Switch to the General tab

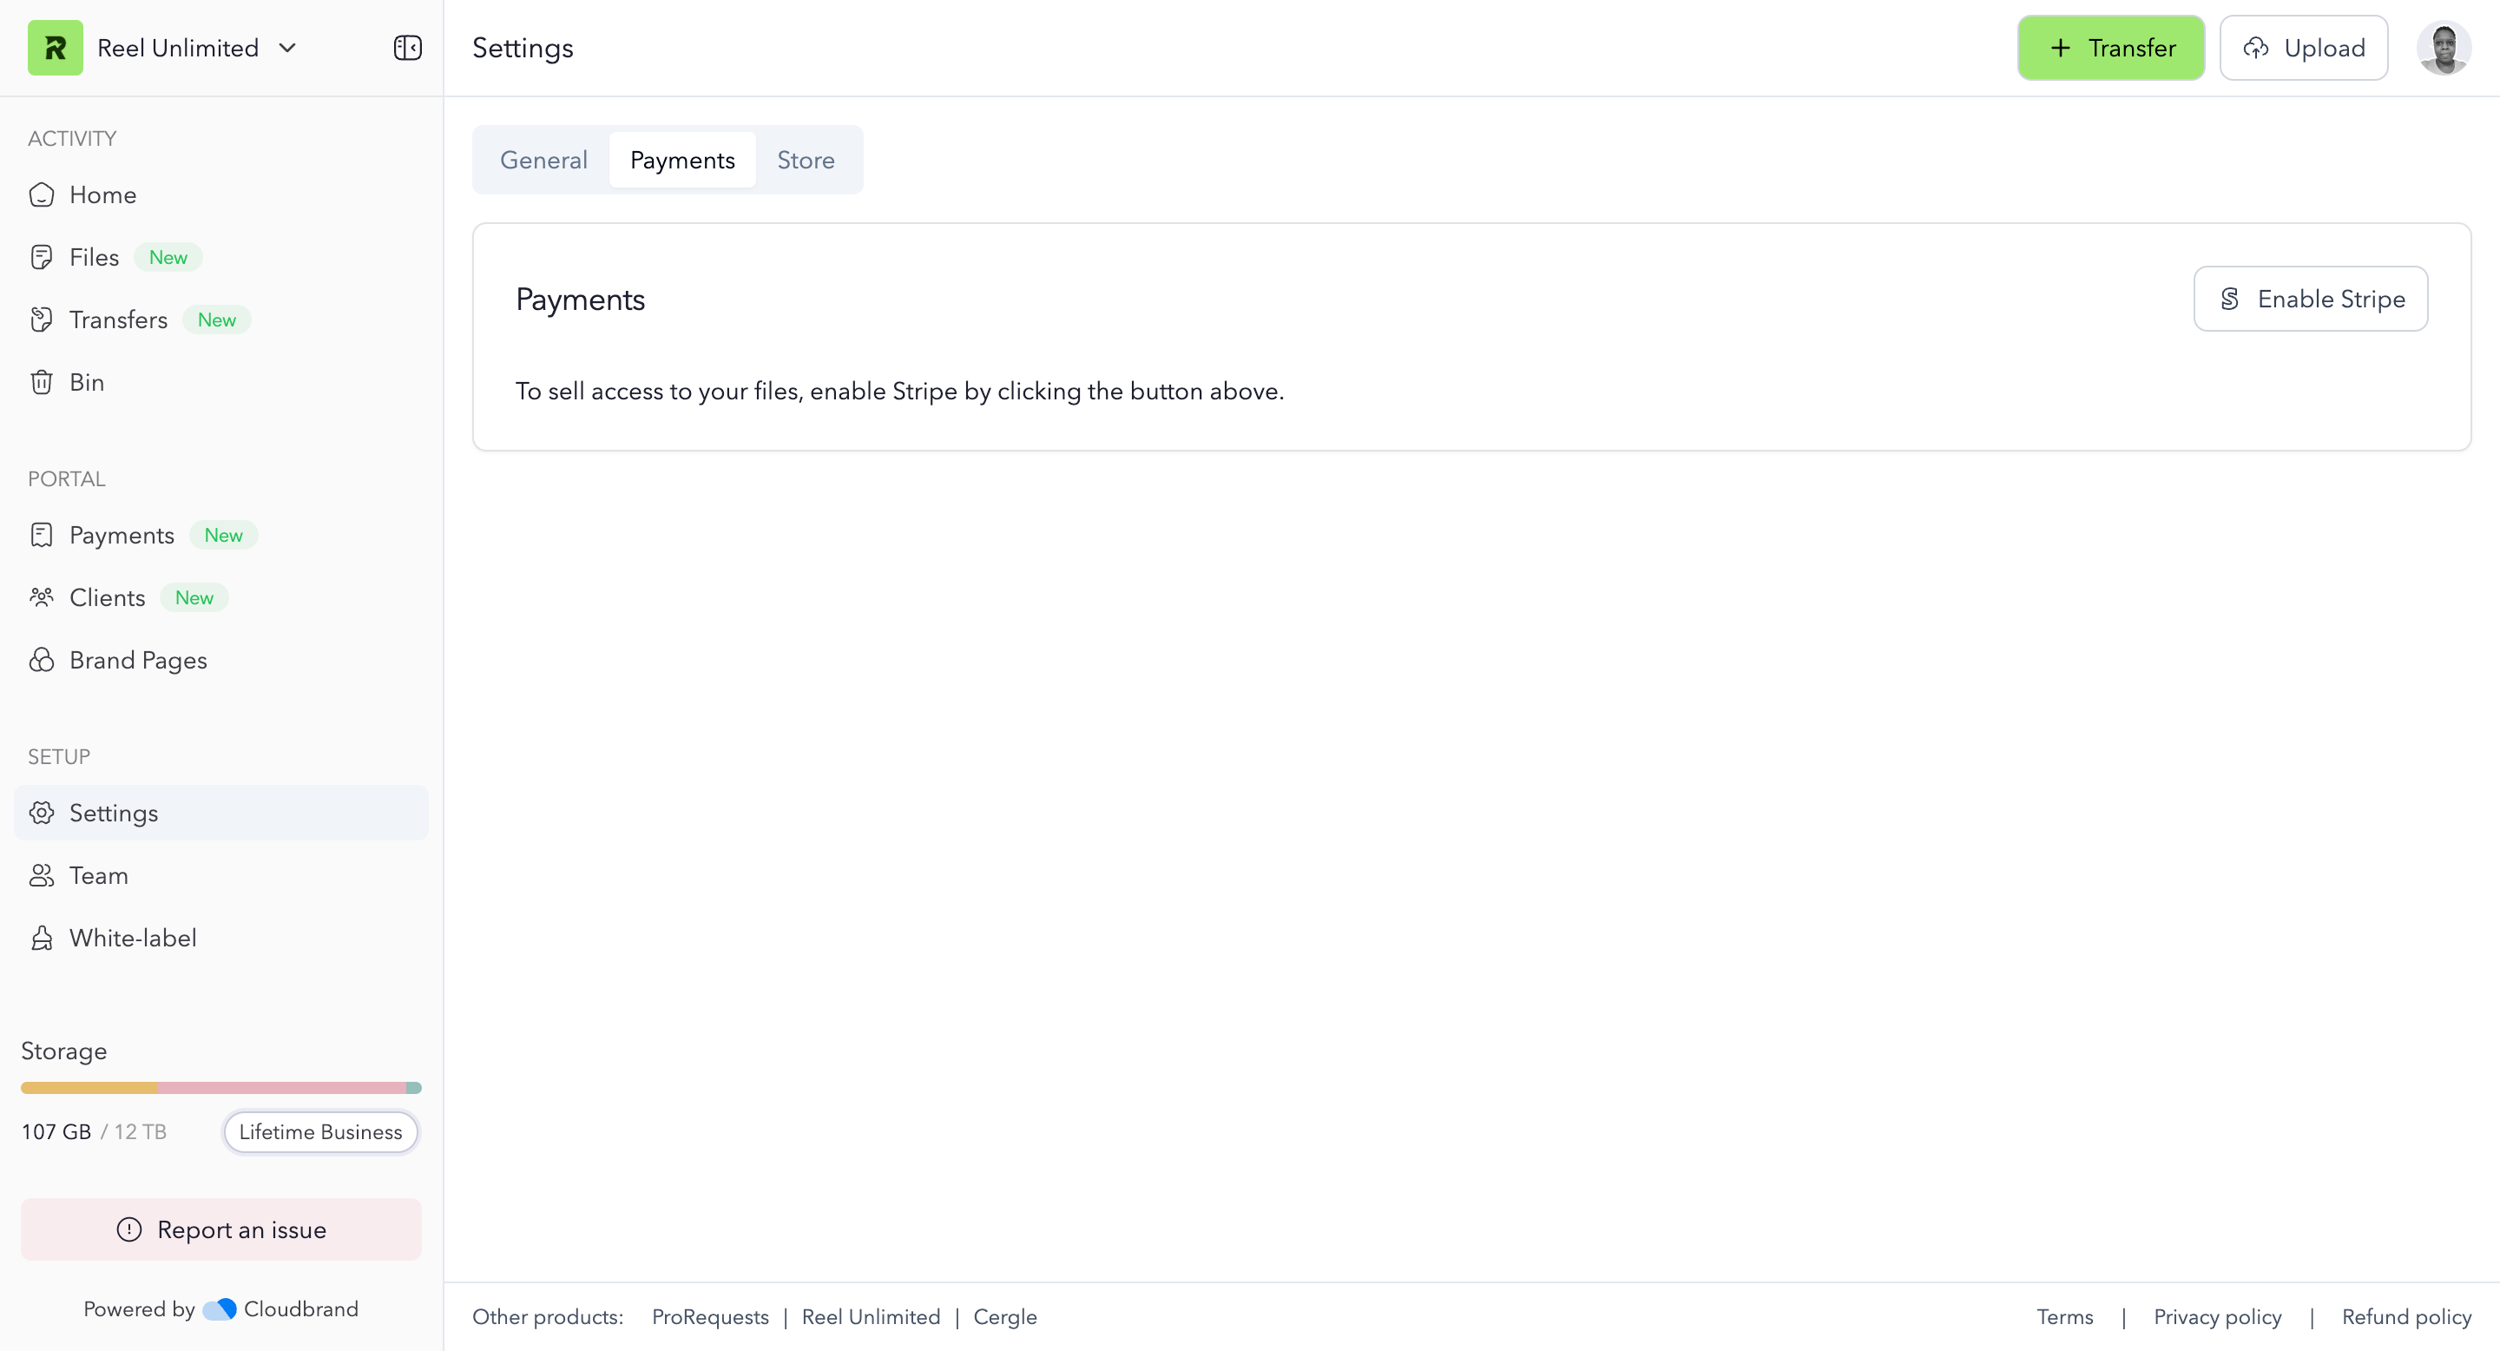tap(543, 159)
